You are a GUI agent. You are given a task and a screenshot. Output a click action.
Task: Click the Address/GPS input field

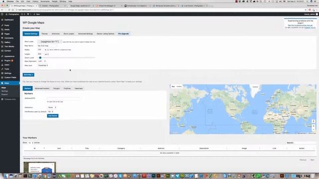tap(63, 98)
